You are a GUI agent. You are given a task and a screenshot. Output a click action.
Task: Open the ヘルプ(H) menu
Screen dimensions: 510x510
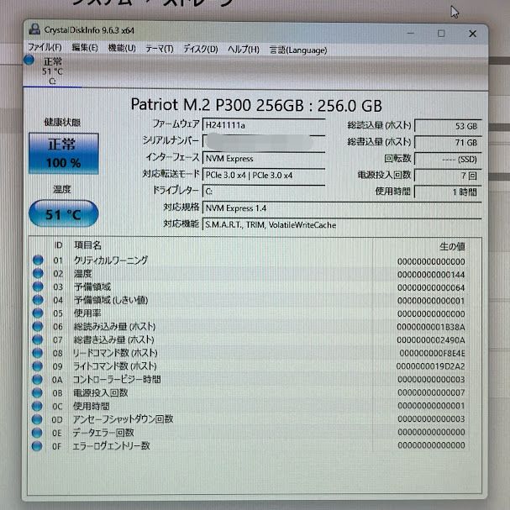[244, 50]
